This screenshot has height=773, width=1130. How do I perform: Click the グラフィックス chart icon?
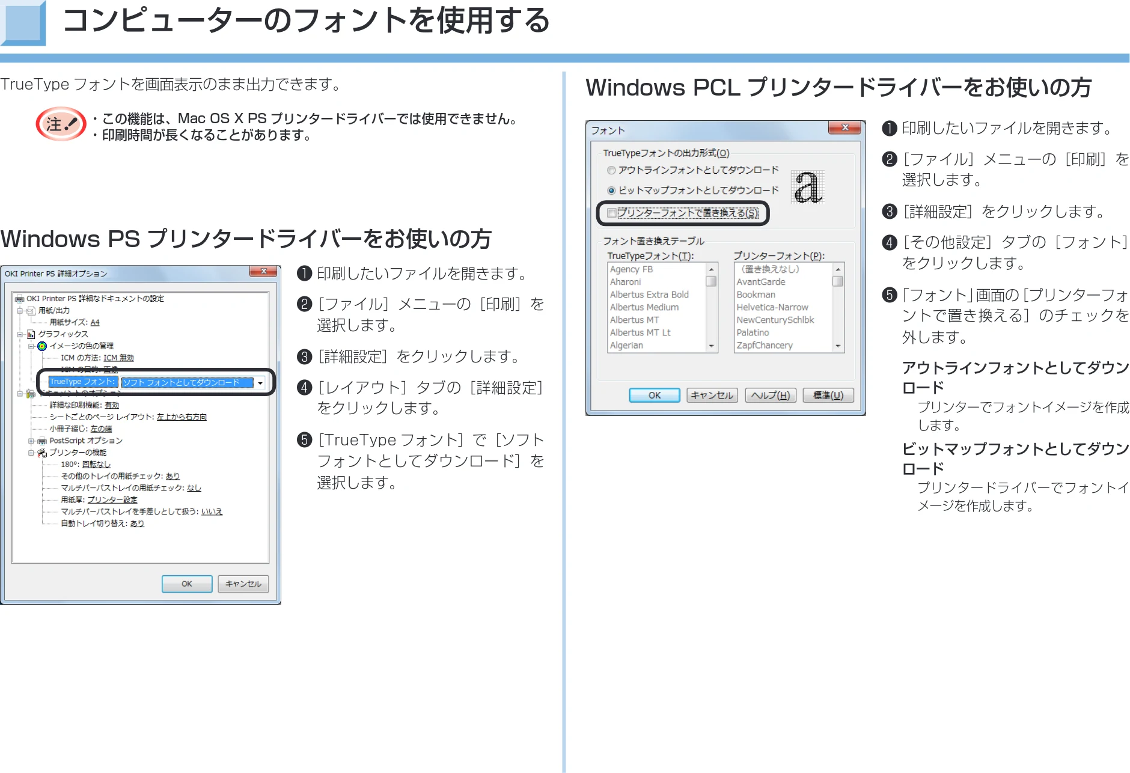click(x=31, y=334)
